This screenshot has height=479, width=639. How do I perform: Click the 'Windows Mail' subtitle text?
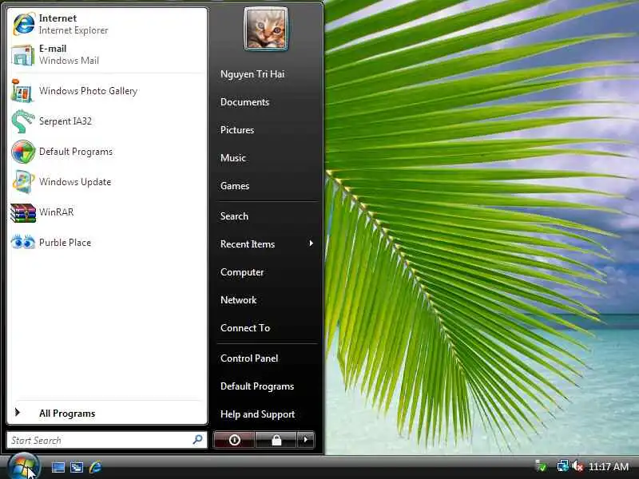pos(69,61)
